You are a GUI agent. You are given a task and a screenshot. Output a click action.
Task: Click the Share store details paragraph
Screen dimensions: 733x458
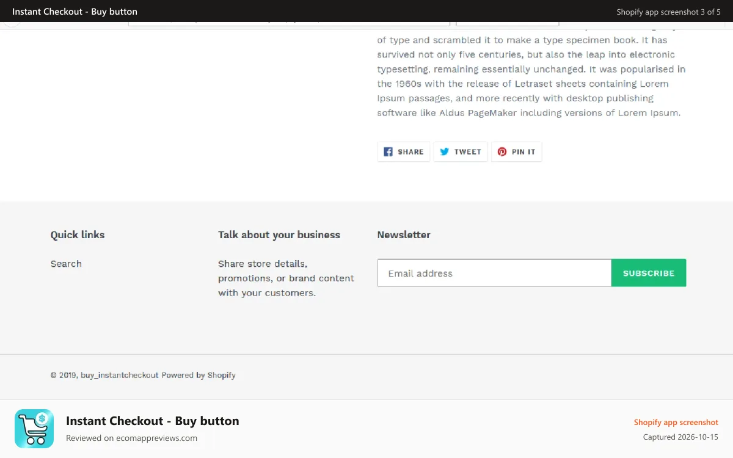click(286, 278)
